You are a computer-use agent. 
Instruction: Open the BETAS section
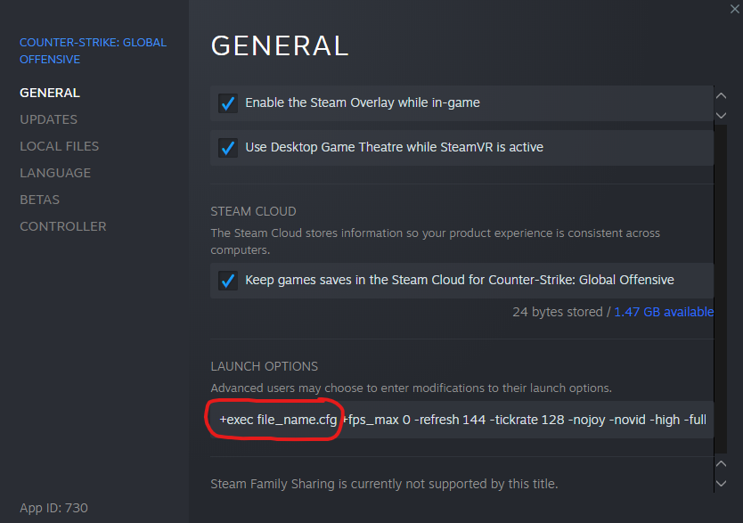tap(39, 200)
